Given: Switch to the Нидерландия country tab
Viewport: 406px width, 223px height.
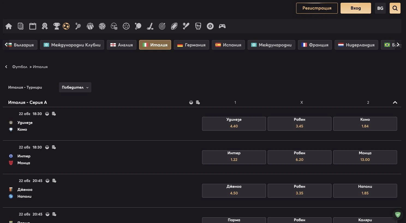Looking at the screenshot, I should coord(356,45).
